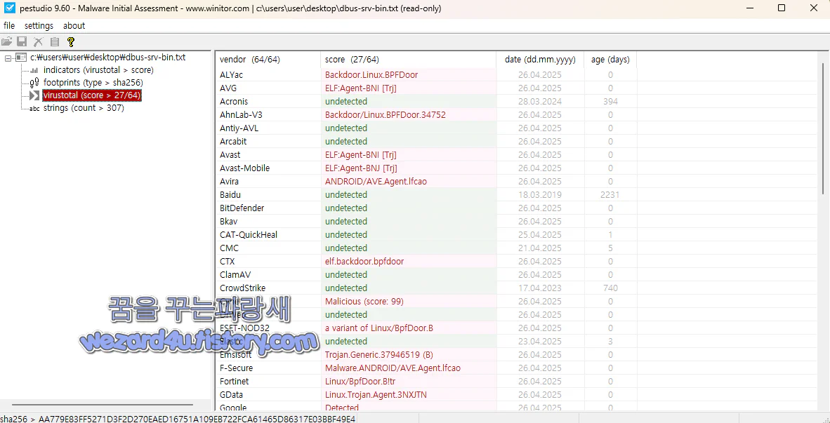
Task: Open the file menu
Action: pyautogui.click(x=9, y=25)
